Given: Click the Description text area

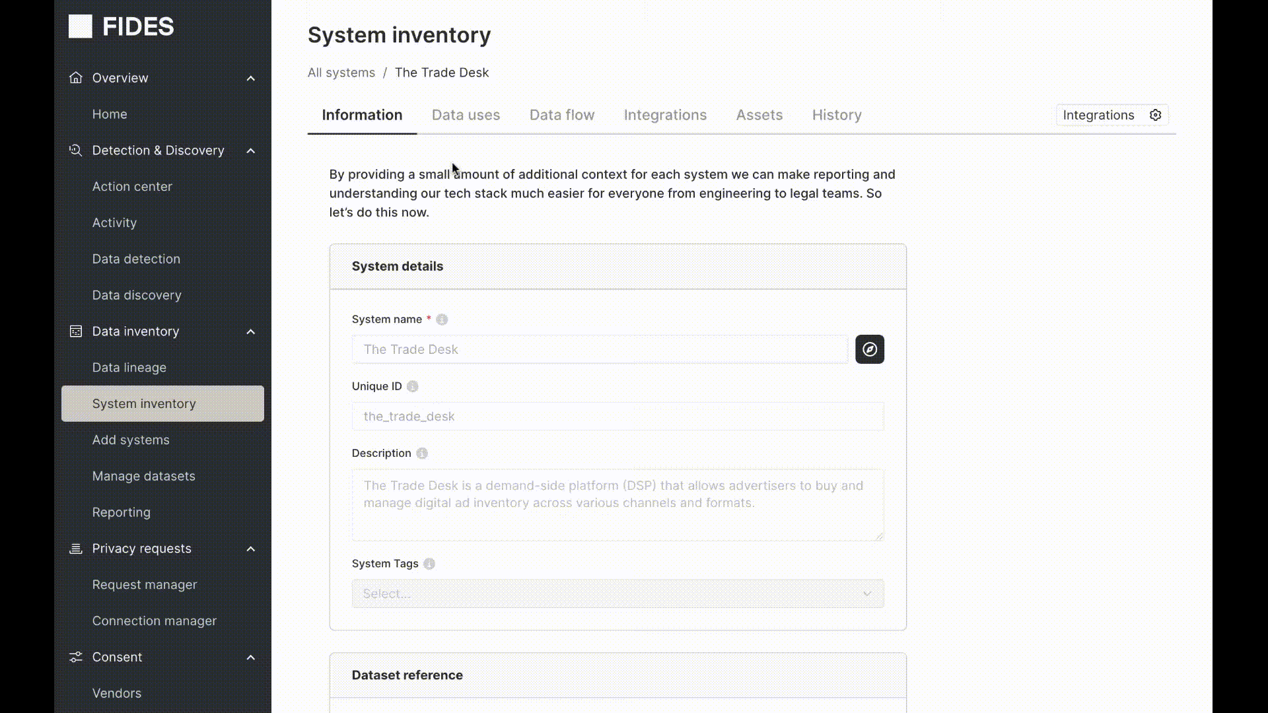Looking at the screenshot, I should pyautogui.click(x=617, y=505).
